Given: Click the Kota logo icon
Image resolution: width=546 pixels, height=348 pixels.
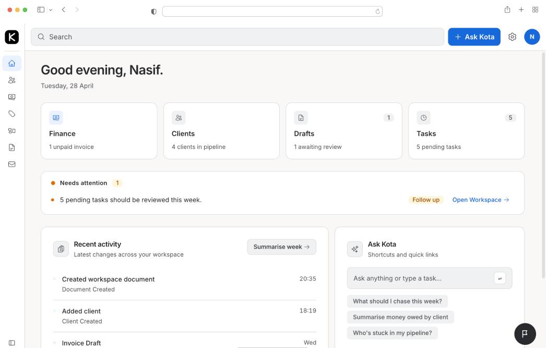Looking at the screenshot, I should pos(12,37).
